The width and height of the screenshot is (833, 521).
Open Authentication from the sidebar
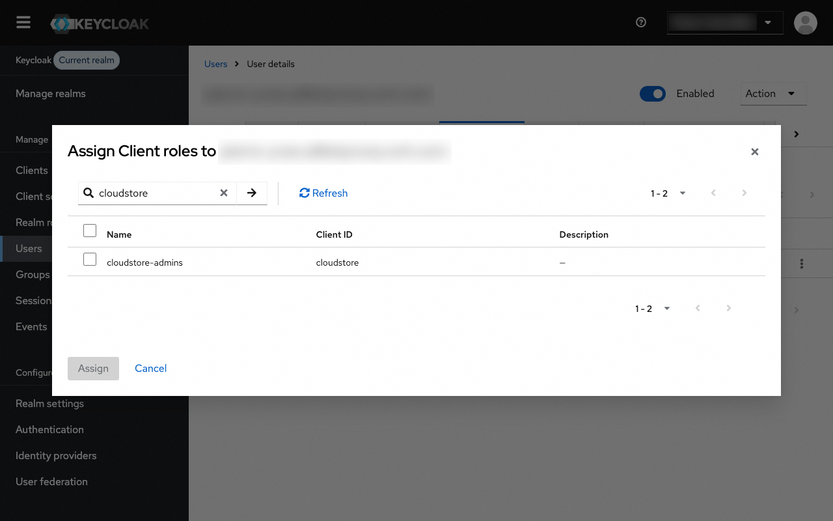(x=49, y=429)
